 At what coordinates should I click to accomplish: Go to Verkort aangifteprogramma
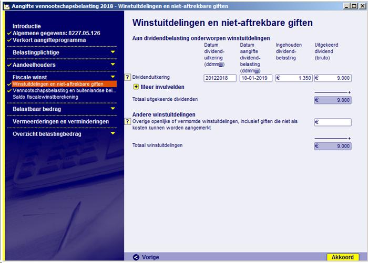coord(49,40)
